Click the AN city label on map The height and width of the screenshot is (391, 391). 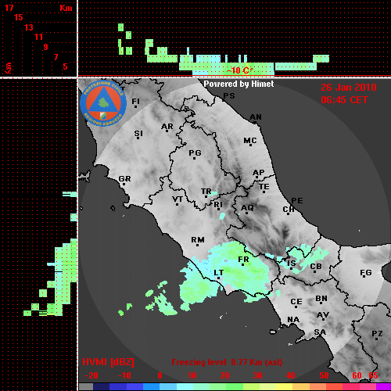[256, 117]
